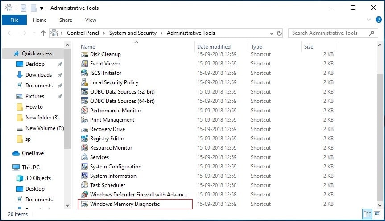This screenshot has height=221, width=385.
Task: Click the file list vertical scrollbar thumb
Action: [380, 137]
